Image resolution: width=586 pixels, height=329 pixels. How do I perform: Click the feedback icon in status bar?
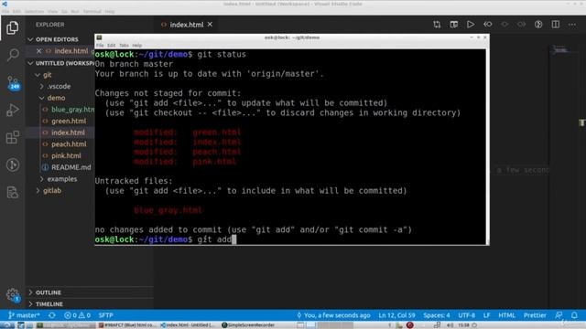point(559,315)
